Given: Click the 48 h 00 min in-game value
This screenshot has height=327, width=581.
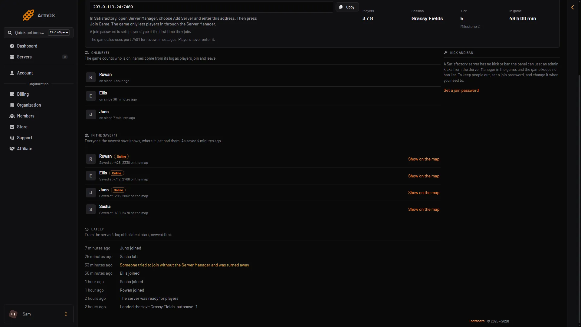Looking at the screenshot, I should (x=523, y=18).
